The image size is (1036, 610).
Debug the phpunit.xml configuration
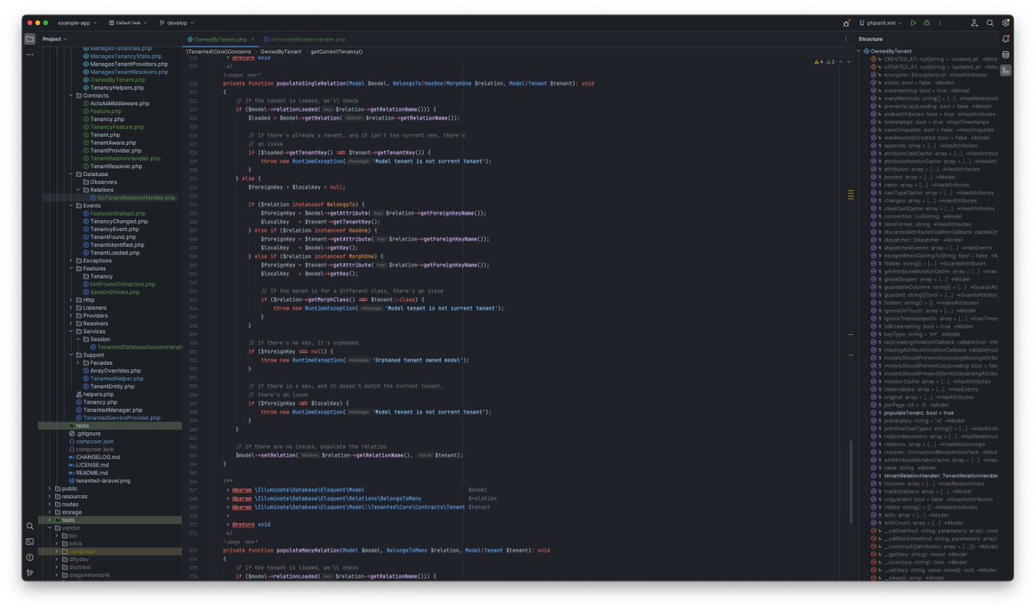(x=926, y=23)
